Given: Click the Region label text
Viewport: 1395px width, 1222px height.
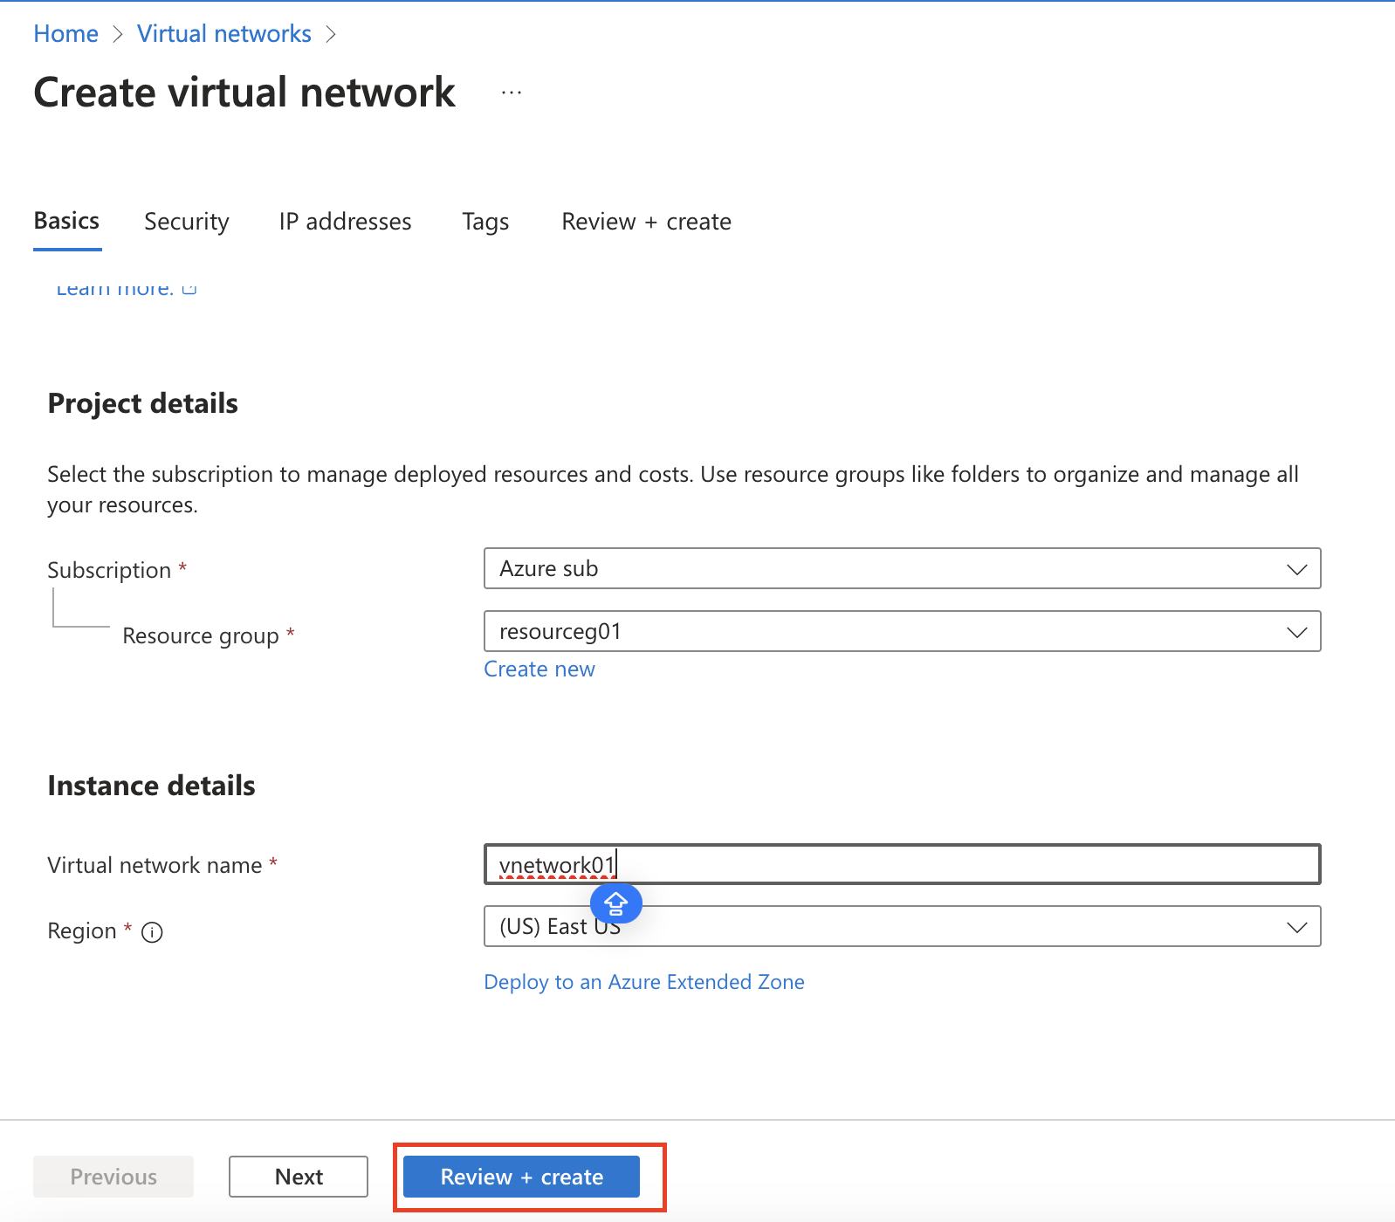Looking at the screenshot, I should [82, 931].
